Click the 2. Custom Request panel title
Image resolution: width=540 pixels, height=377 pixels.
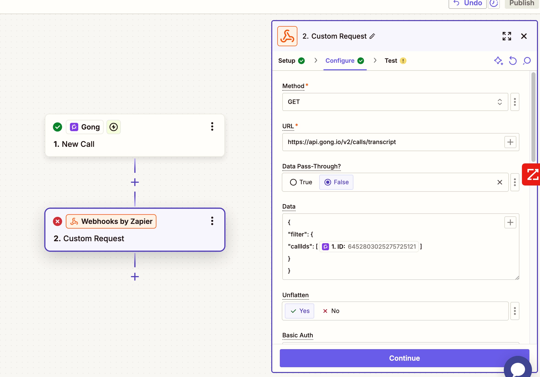[x=334, y=36]
